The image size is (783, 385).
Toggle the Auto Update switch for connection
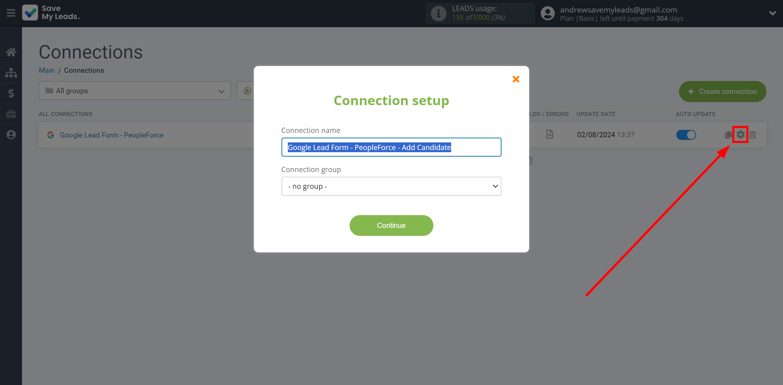[686, 135]
